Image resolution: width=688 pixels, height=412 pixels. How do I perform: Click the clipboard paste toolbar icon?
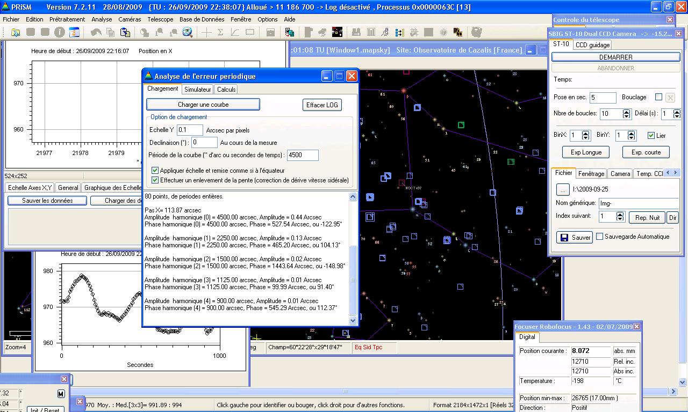click(x=125, y=32)
